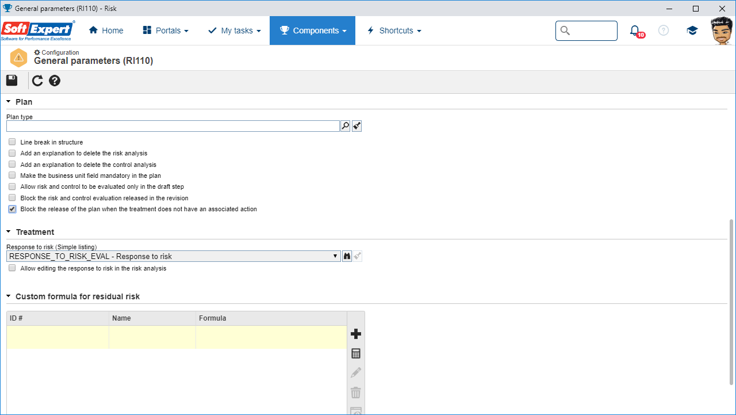736x415 pixels.
Task: Add a custom formula with plus icon
Action: pyautogui.click(x=356, y=334)
